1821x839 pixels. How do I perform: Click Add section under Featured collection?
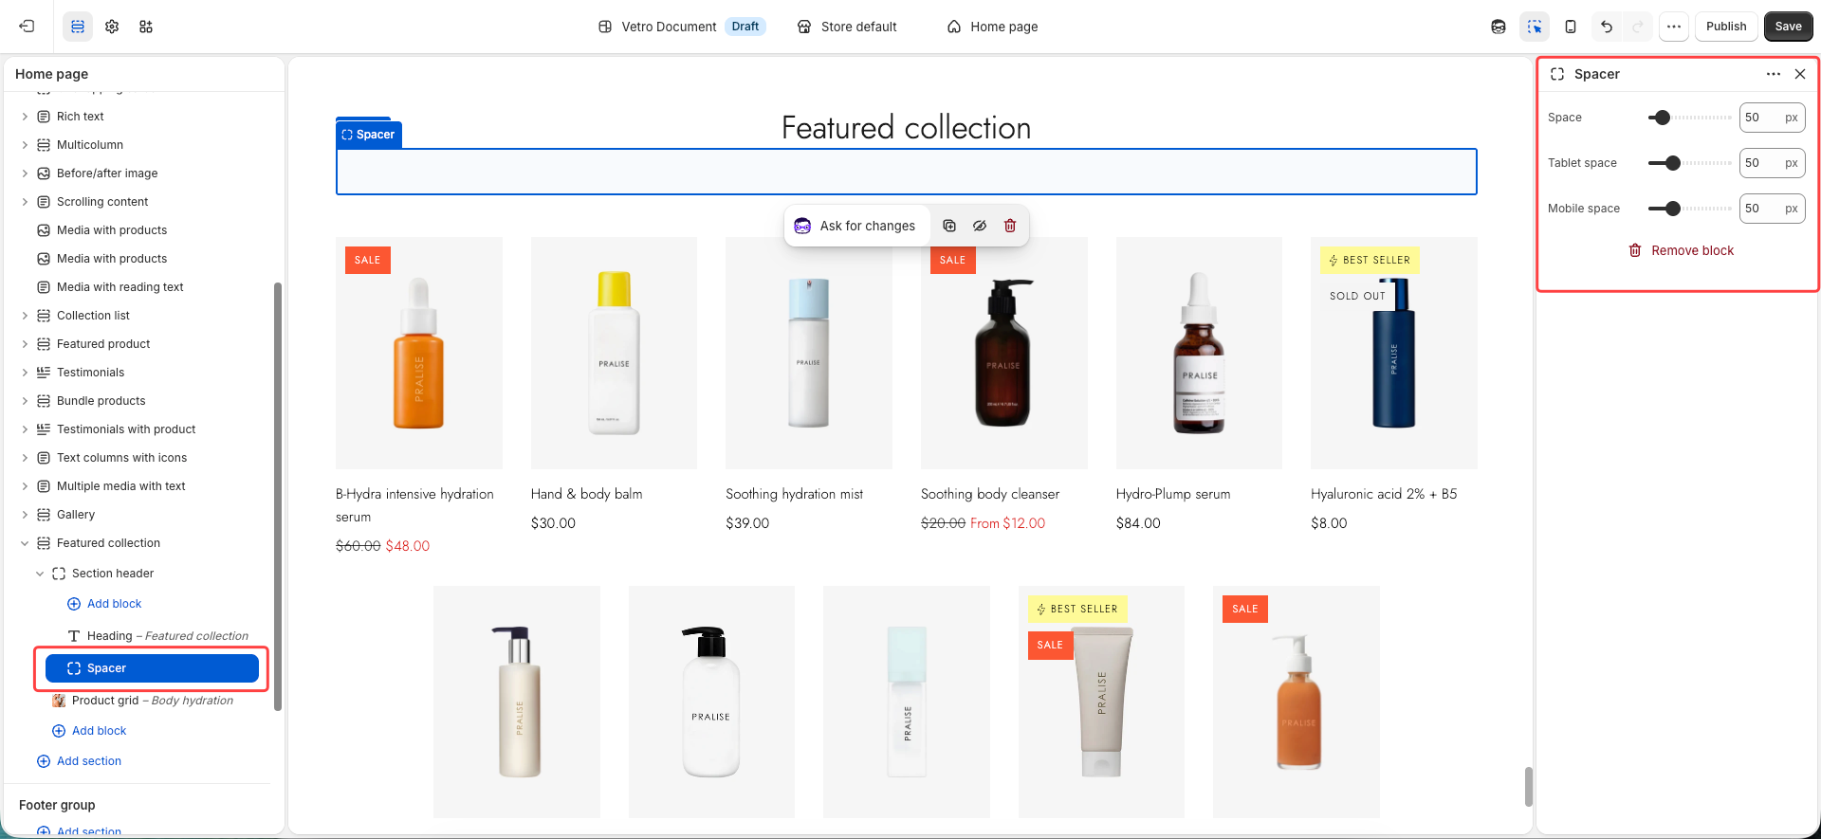click(79, 761)
